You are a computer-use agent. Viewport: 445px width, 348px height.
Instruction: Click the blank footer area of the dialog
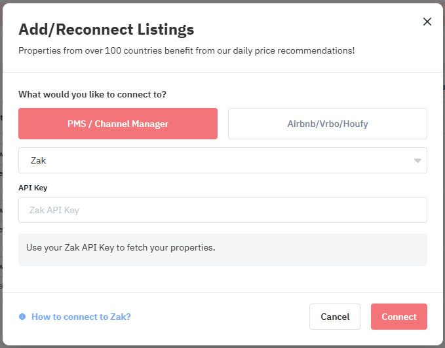220,317
